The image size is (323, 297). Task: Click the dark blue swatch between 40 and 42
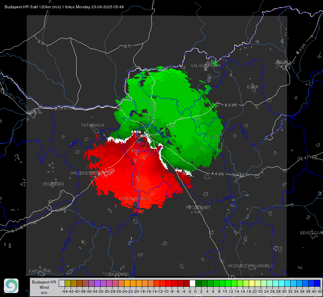[x=317, y=283]
